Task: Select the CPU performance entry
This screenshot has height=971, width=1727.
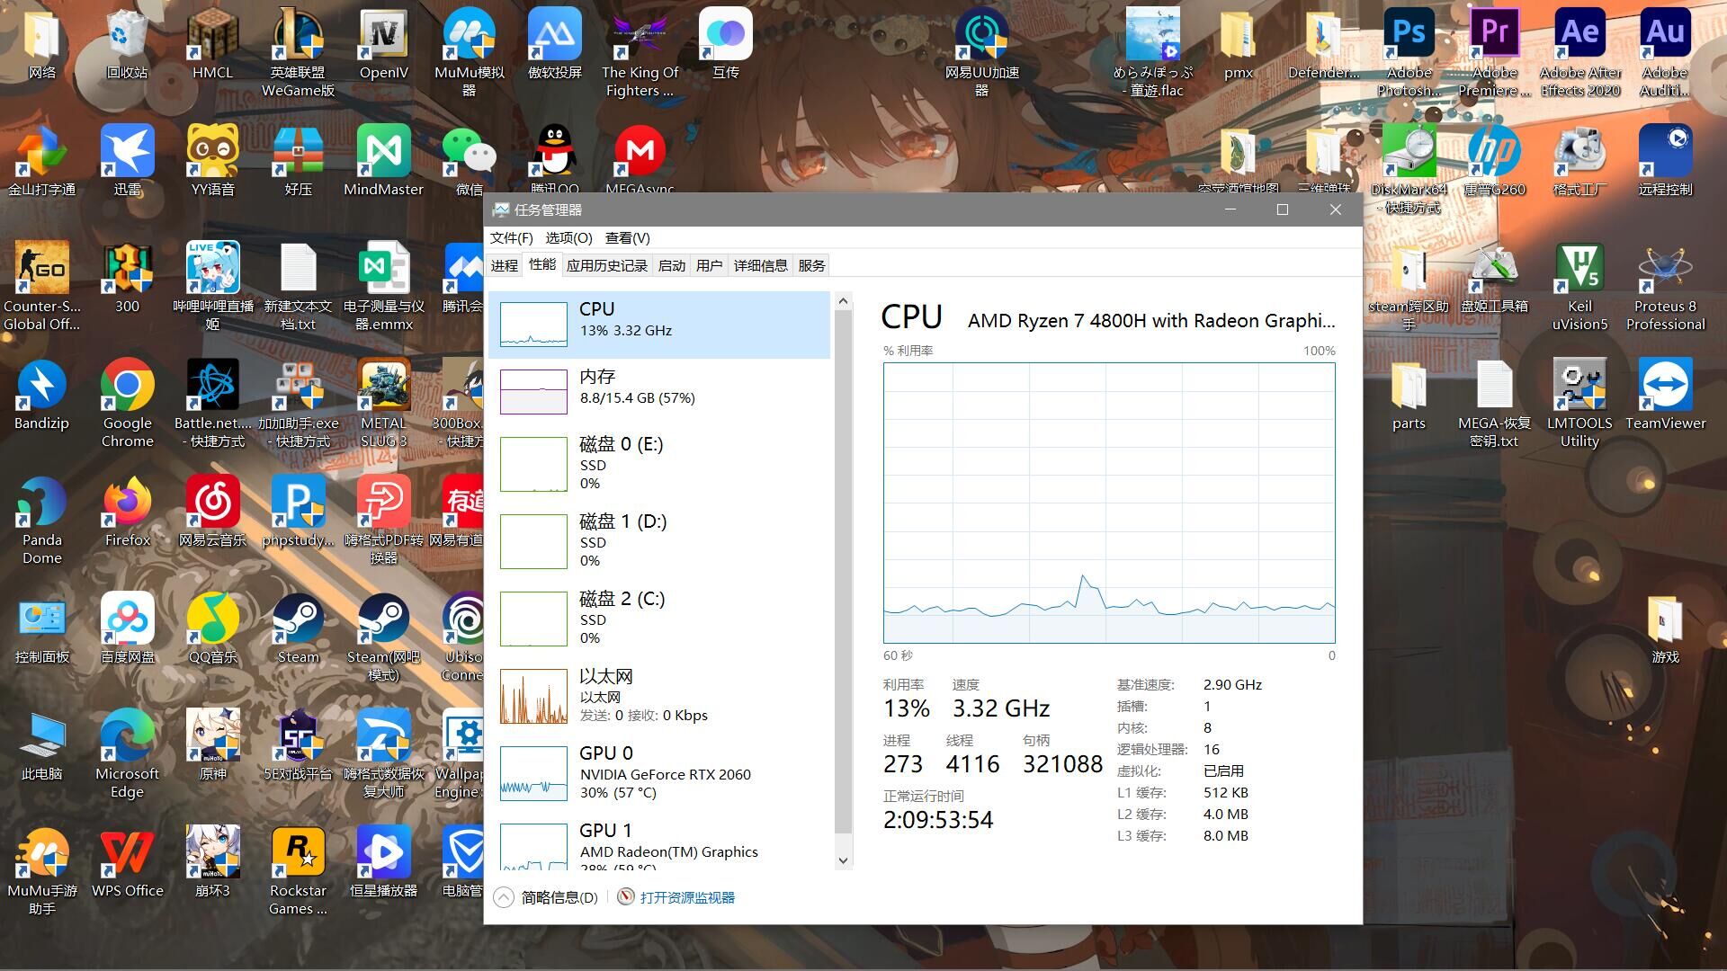Action: tap(659, 325)
